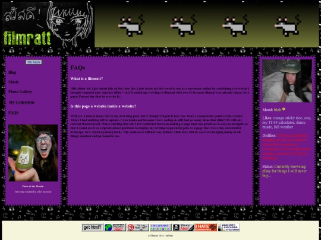Screen dimensions: 321x240
Task: Click the Piracy Now skull badge
Action: tap(183, 228)
